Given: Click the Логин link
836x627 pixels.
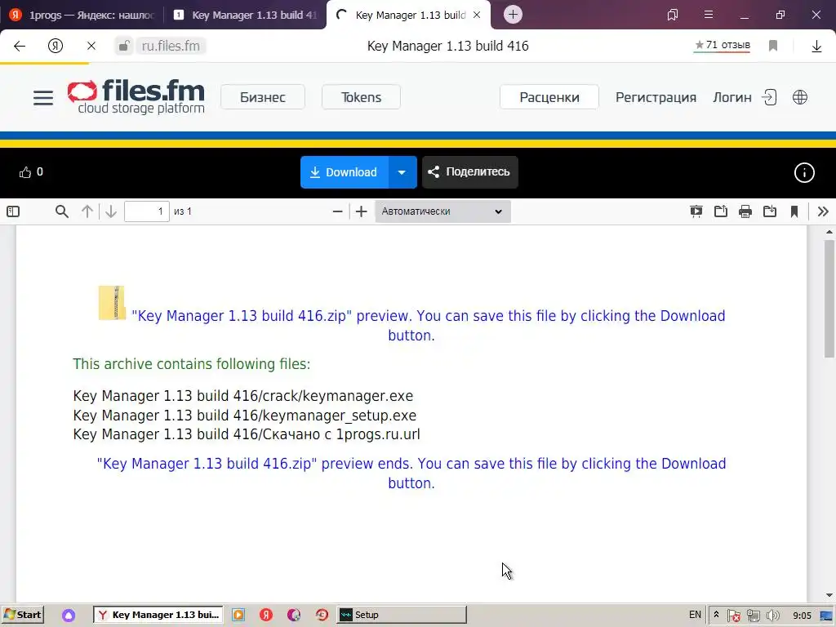Looking at the screenshot, I should pyautogui.click(x=732, y=97).
